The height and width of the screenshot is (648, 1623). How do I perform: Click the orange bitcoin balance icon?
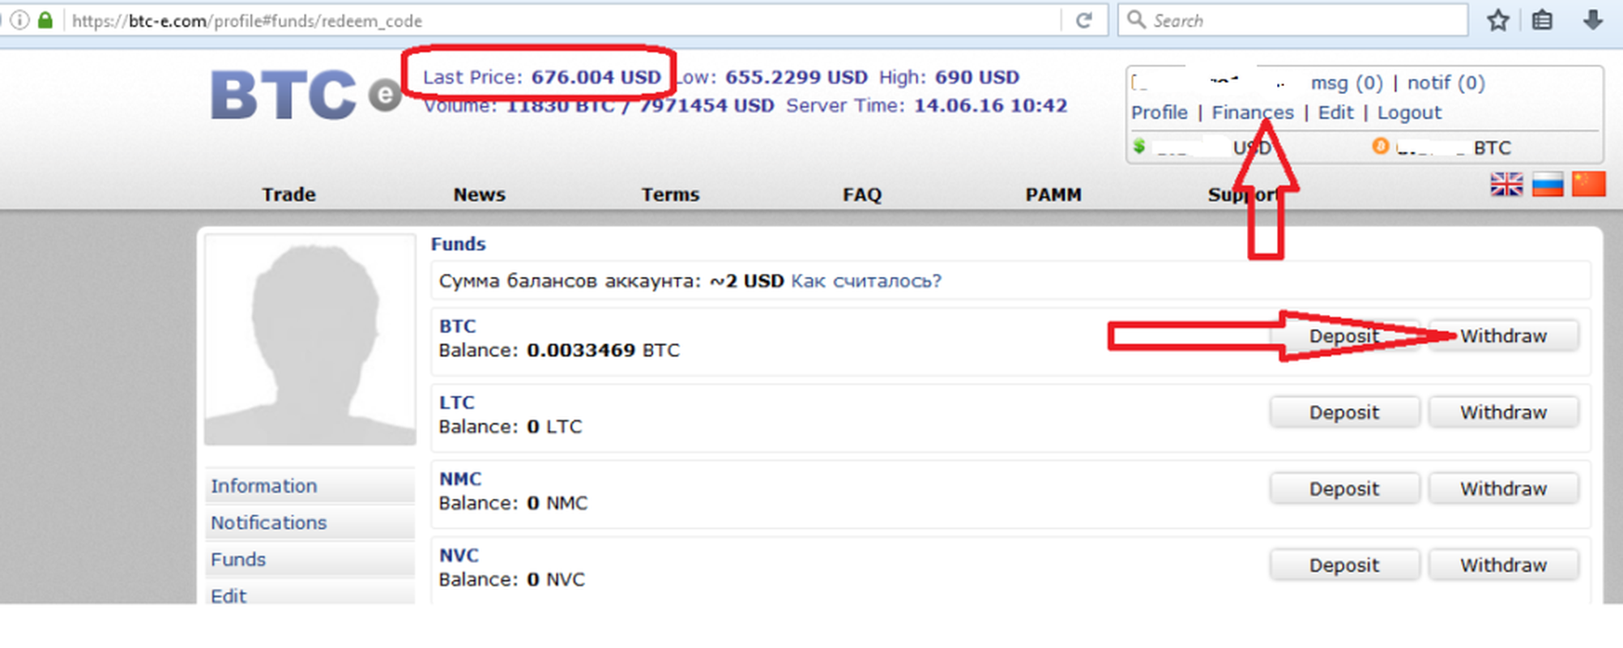[x=1380, y=146]
